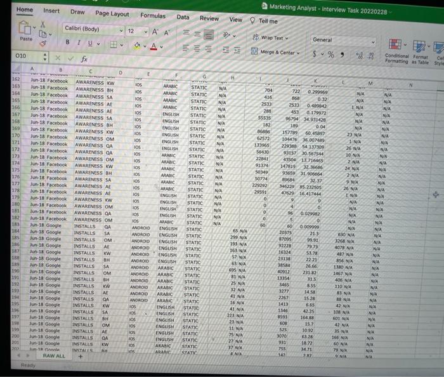Click the Tell me search box
Viewport: 444px width, 377px height.
(264, 21)
